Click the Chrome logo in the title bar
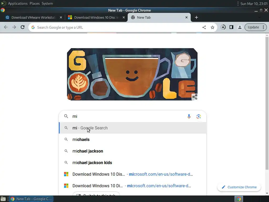 [3, 10]
